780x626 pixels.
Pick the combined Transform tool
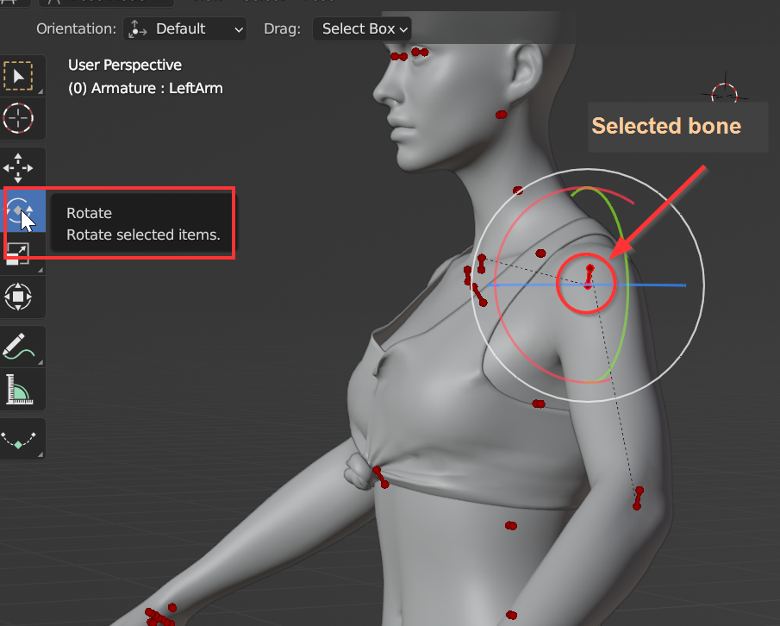19,297
